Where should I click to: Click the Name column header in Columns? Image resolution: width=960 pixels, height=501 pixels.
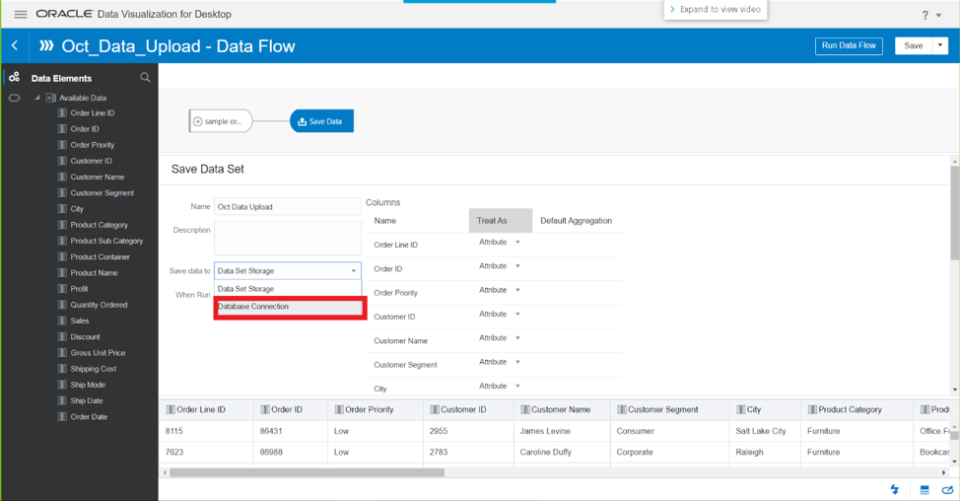[385, 221]
